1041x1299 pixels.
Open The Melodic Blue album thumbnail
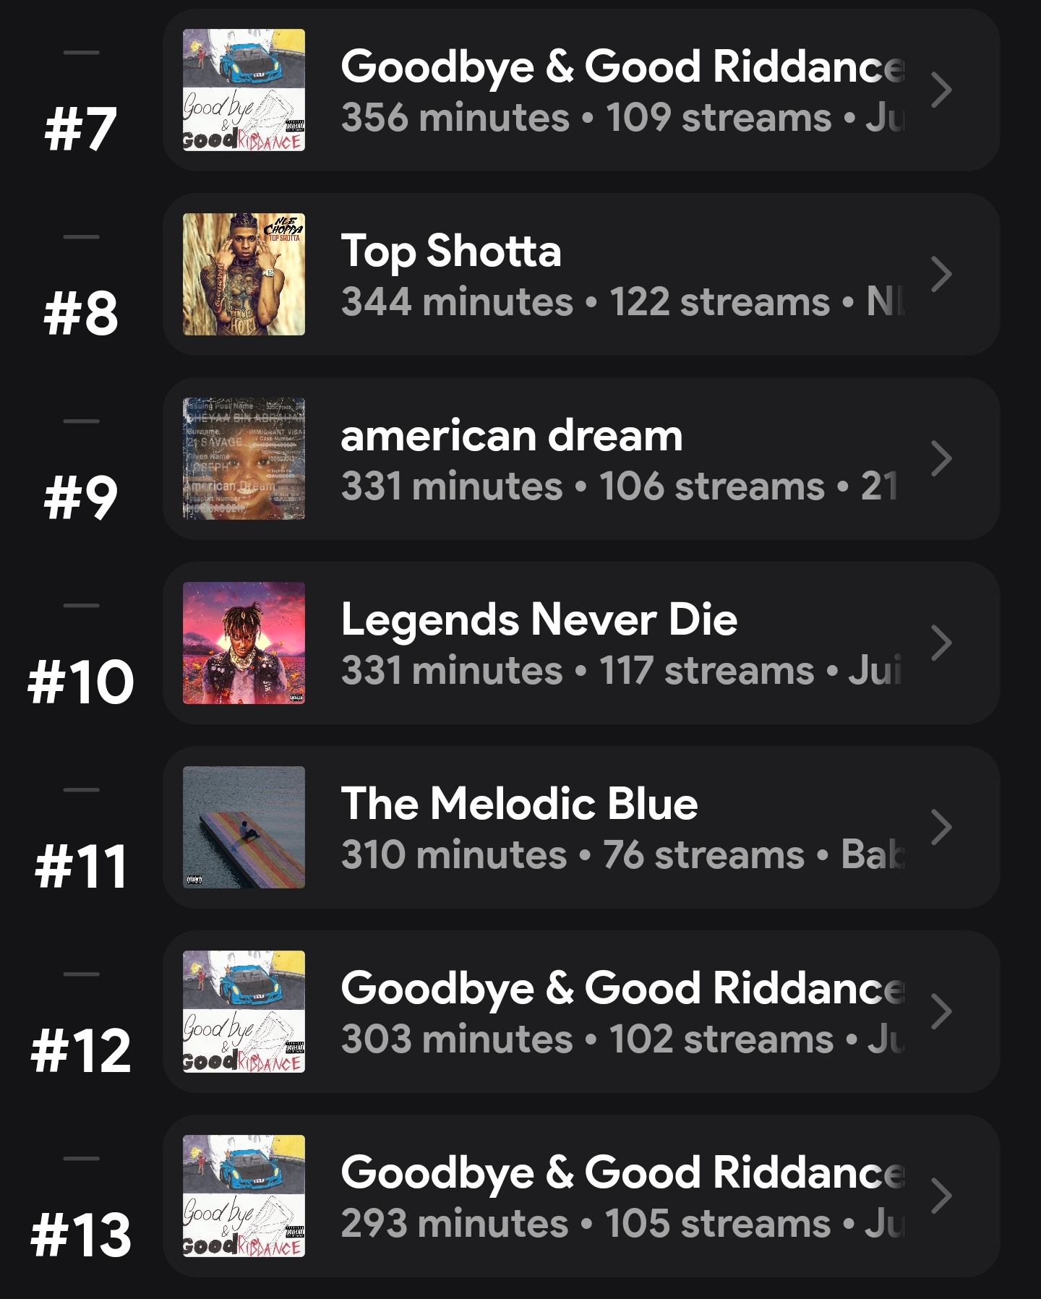[244, 827]
